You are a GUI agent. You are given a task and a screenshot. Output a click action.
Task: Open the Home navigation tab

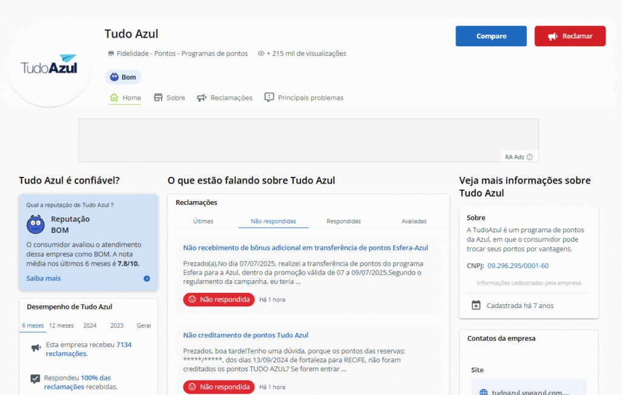click(x=125, y=98)
